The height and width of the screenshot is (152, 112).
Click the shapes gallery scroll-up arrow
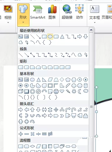91,30
